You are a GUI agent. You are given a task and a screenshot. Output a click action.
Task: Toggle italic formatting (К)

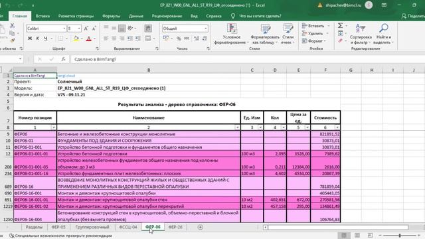coord(38,39)
